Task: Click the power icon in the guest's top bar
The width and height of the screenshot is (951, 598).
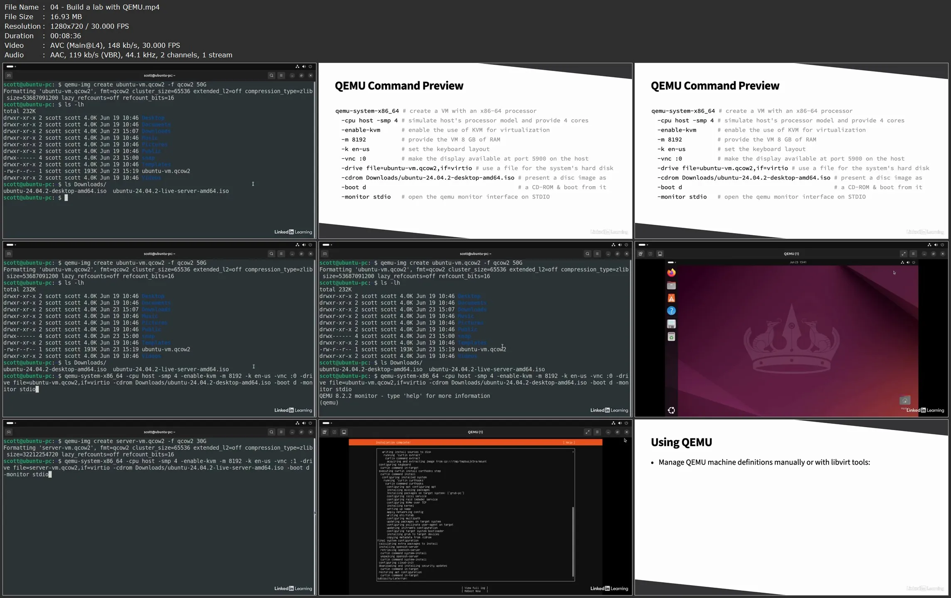Action: pos(914,262)
